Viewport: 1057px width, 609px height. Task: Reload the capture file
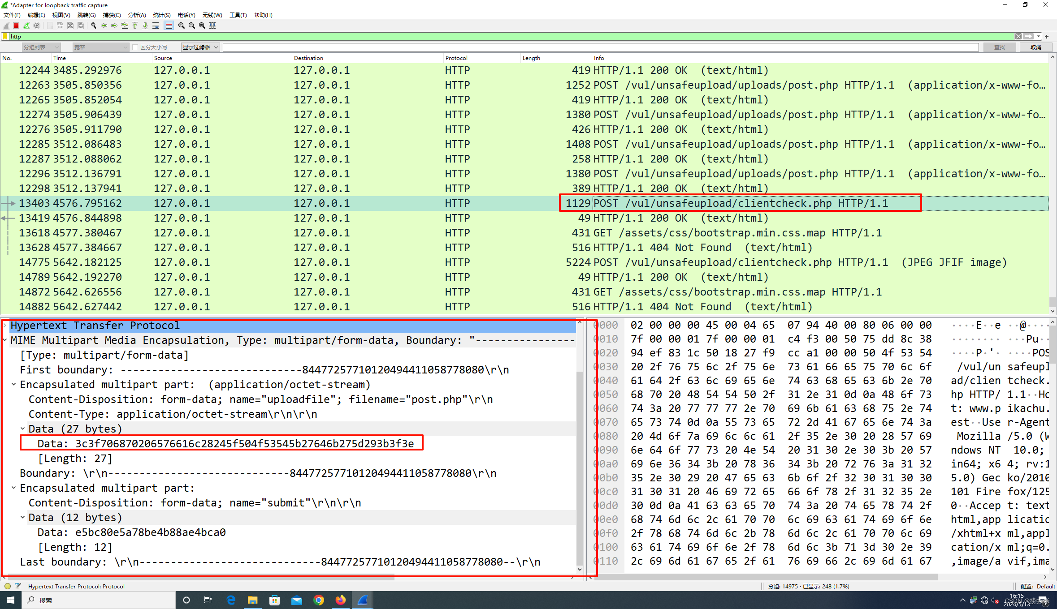pyautogui.click(x=81, y=26)
